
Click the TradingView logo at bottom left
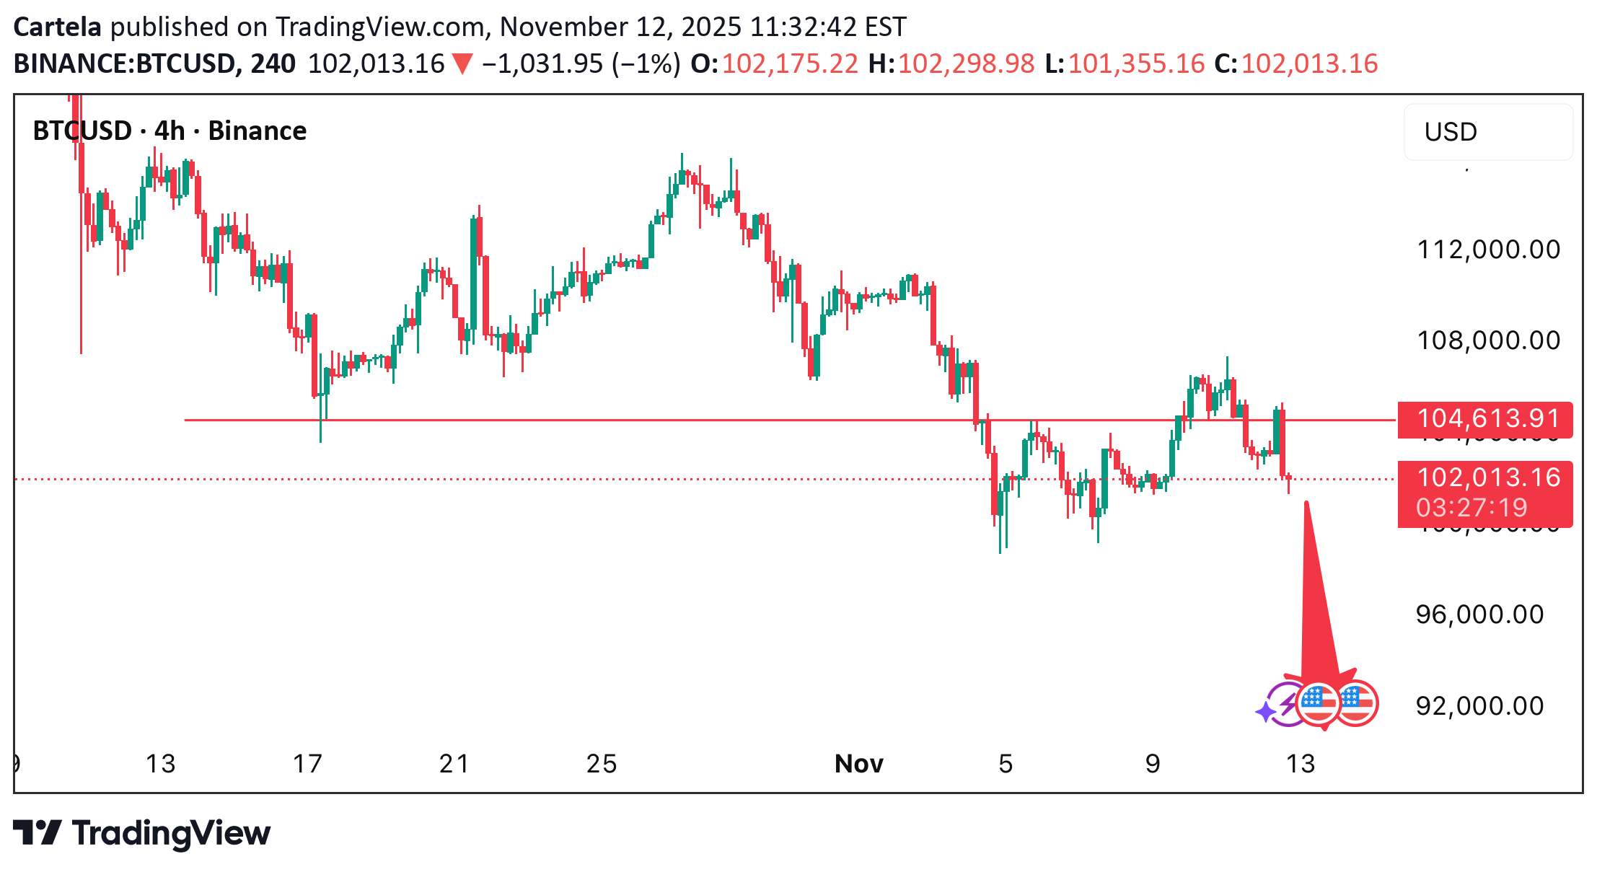coord(142,833)
